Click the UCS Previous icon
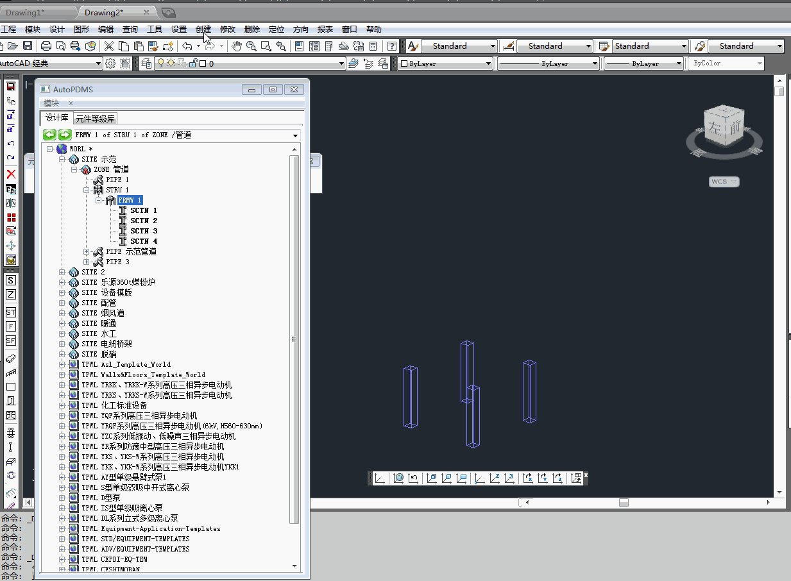The width and height of the screenshot is (791, 581). point(413,478)
